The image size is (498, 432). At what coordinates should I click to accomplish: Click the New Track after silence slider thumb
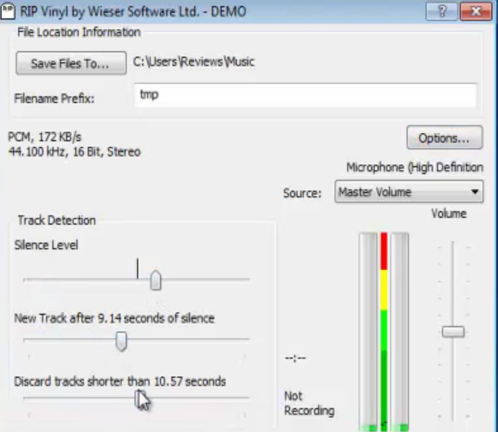[x=121, y=341]
